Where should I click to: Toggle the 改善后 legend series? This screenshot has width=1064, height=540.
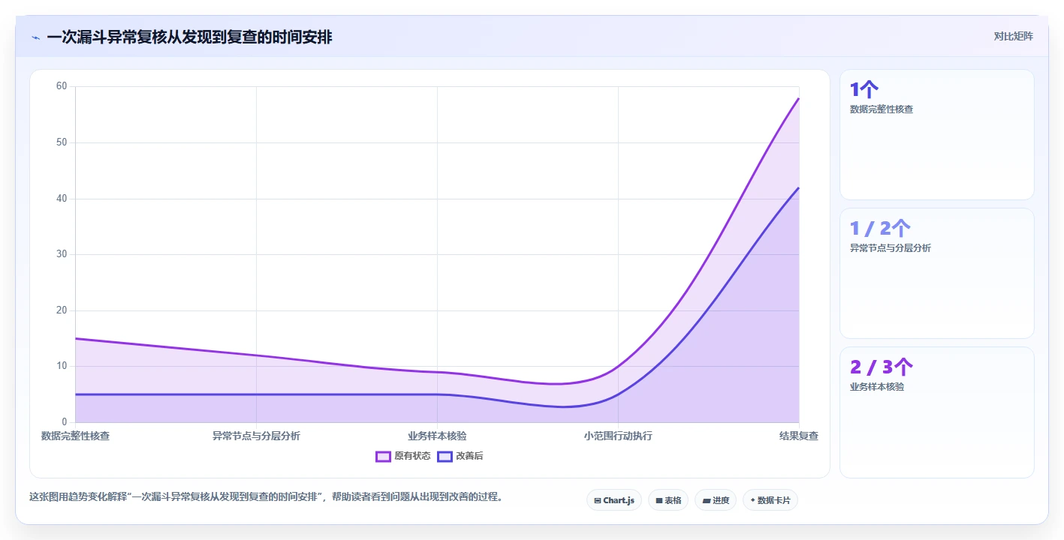pos(460,456)
